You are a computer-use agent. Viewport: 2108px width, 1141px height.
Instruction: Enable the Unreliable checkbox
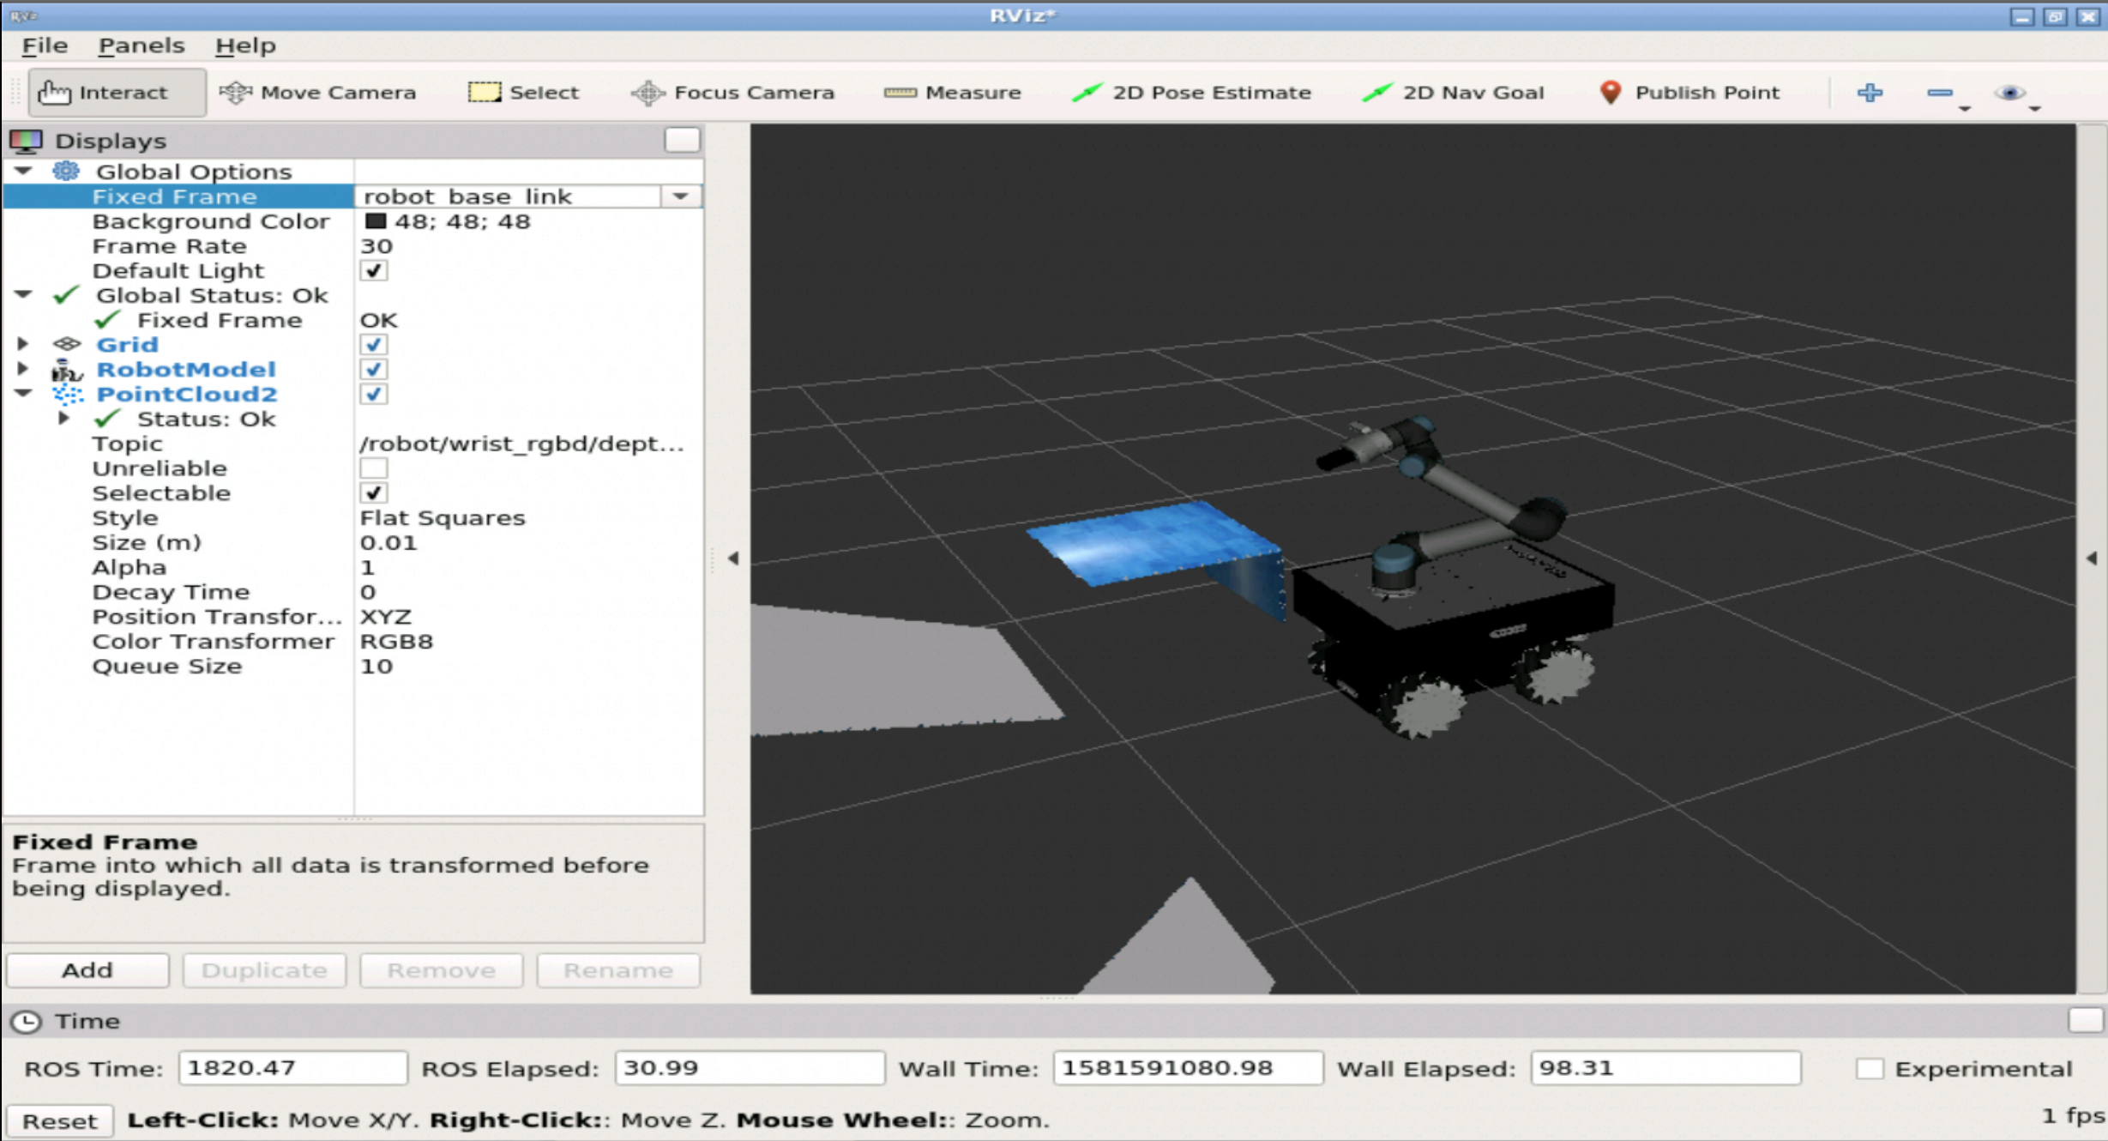pyautogui.click(x=373, y=468)
